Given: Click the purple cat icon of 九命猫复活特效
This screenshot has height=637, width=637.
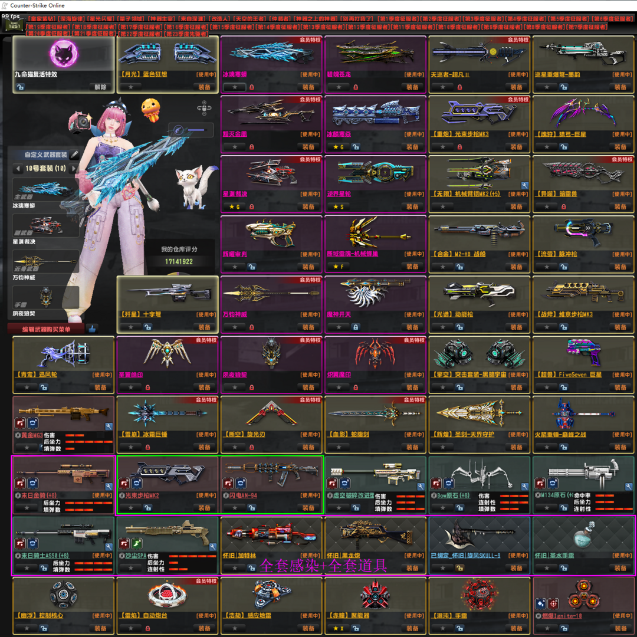Looking at the screenshot, I should pos(64,54).
